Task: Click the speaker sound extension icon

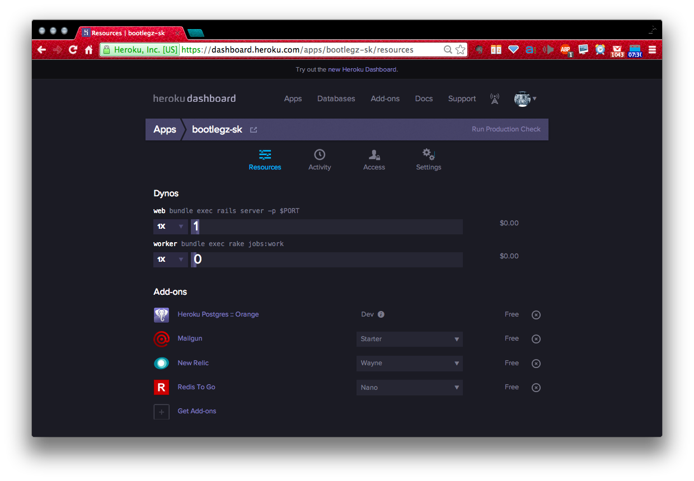Action: point(548,50)
